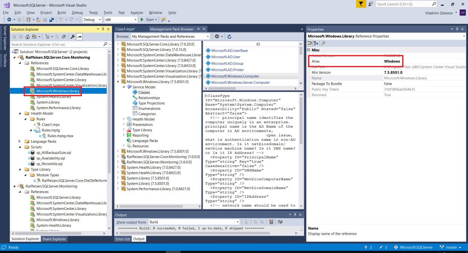Open Microsoft.SQLServer repository in status bar
468x253 pixels.
click(413, 248)
